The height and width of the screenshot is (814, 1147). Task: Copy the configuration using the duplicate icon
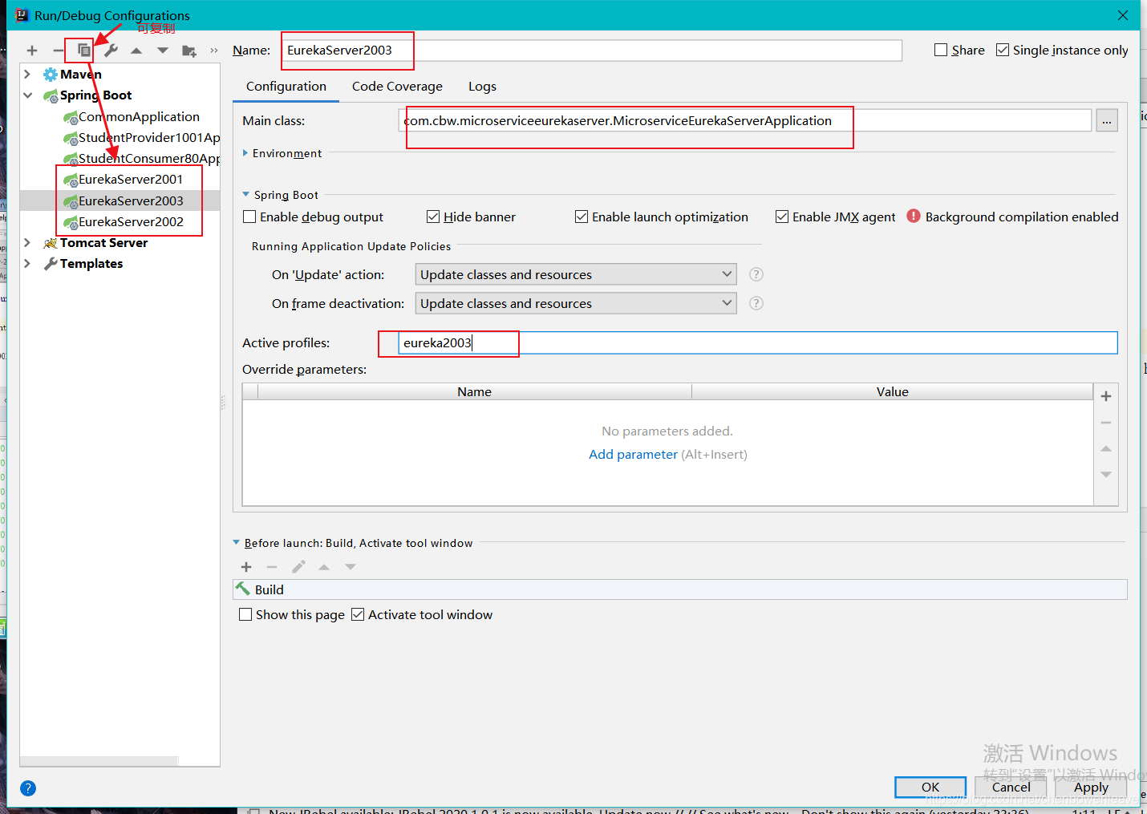(83, 51)
